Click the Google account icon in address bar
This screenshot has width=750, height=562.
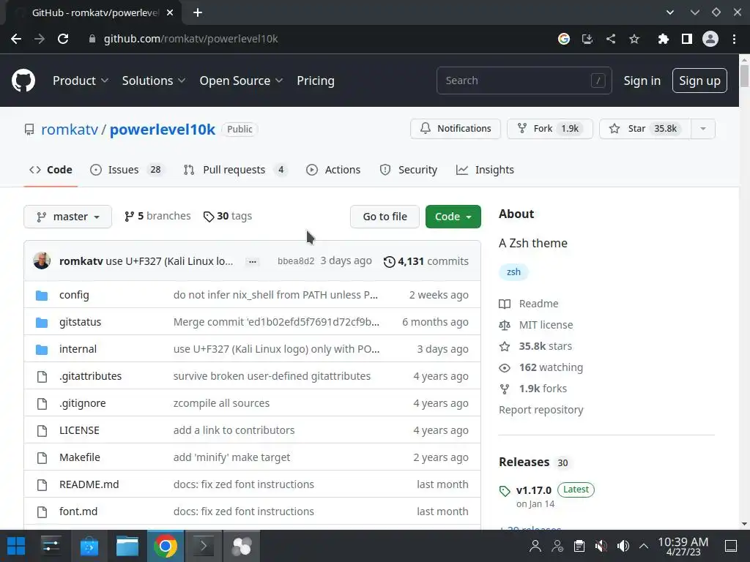tap(564, 39)
